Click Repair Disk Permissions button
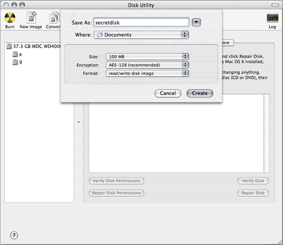The width and height of the screenshot is (283, 245). (116, 193)
